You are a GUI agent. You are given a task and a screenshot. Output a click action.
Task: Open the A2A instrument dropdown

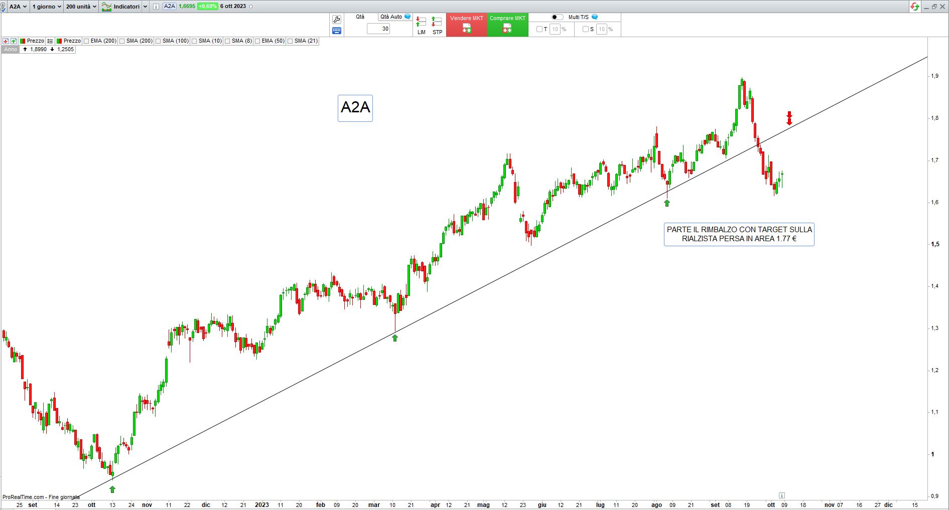click(18, 7)
